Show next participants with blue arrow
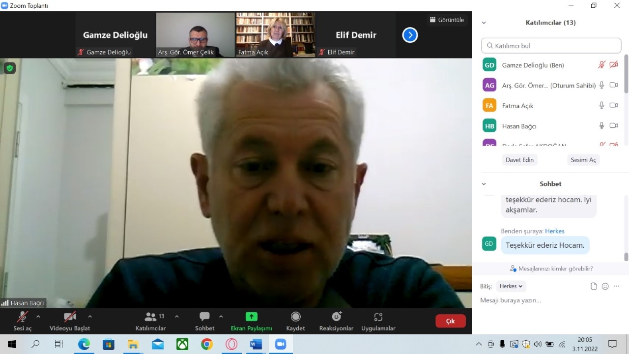 tap(410, 35)
